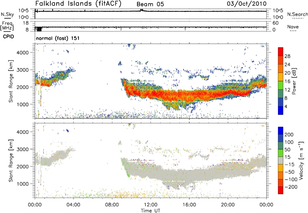Click the '28' label on Power colorbar

point(287,56)
